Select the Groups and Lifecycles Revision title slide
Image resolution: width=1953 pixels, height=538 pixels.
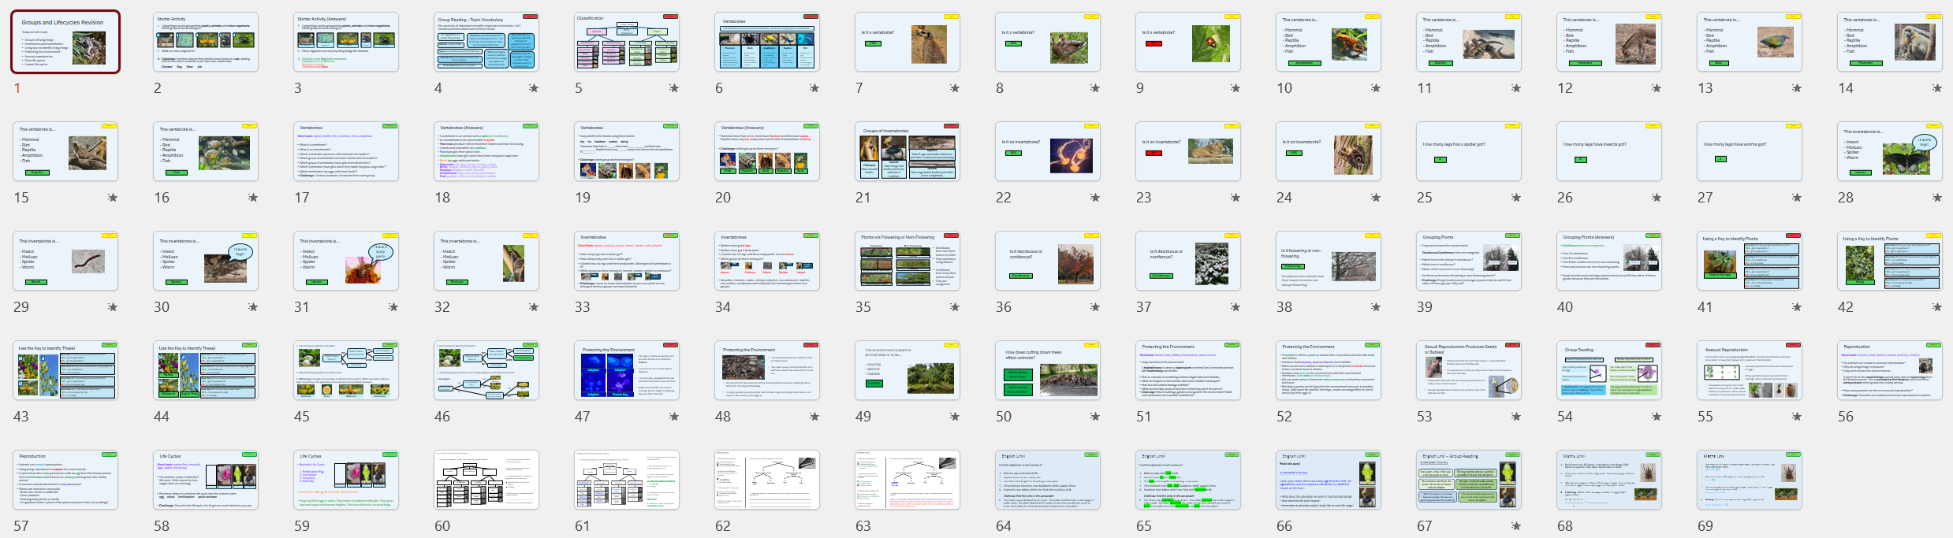click(65, 42)
